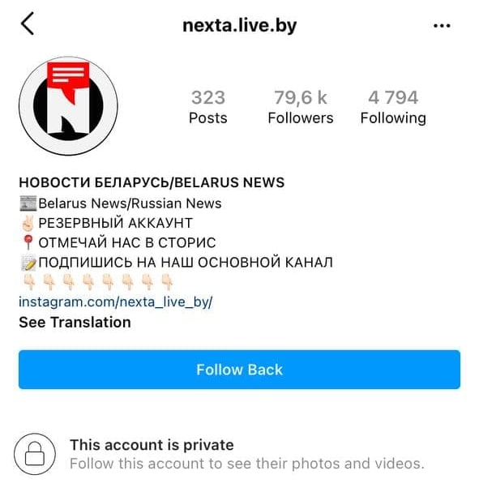Tap the back arrow icon
The width and height of the screenshot is (479, 492).
(28, 24)
